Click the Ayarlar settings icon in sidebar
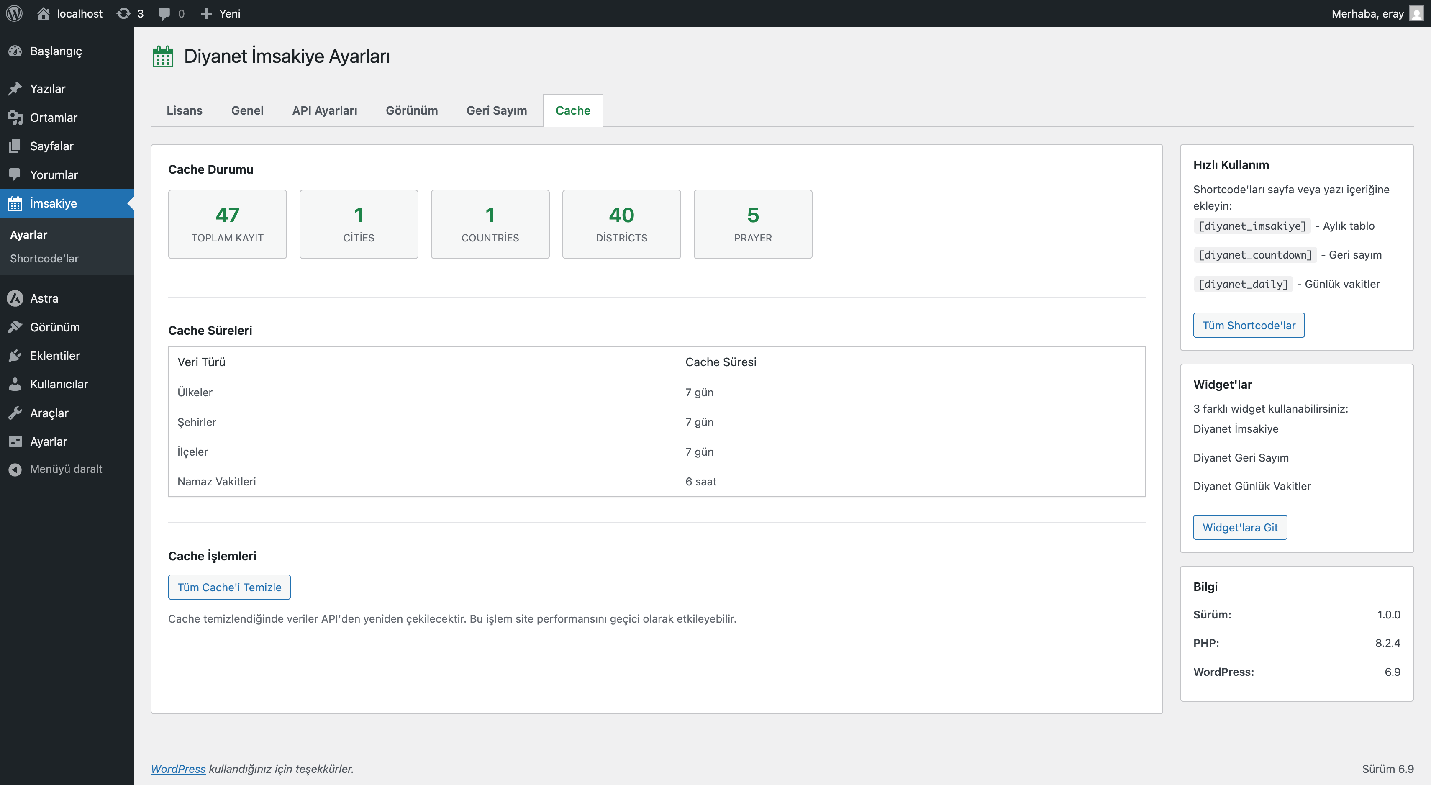The height and width of the screenshot is (785, 1431). 15,441
